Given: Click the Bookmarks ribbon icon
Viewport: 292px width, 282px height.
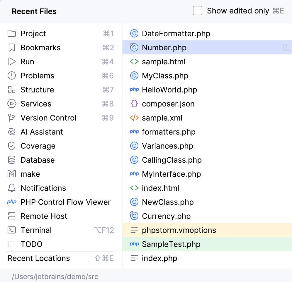Looking at the screenshot, I should pos(12,48).
